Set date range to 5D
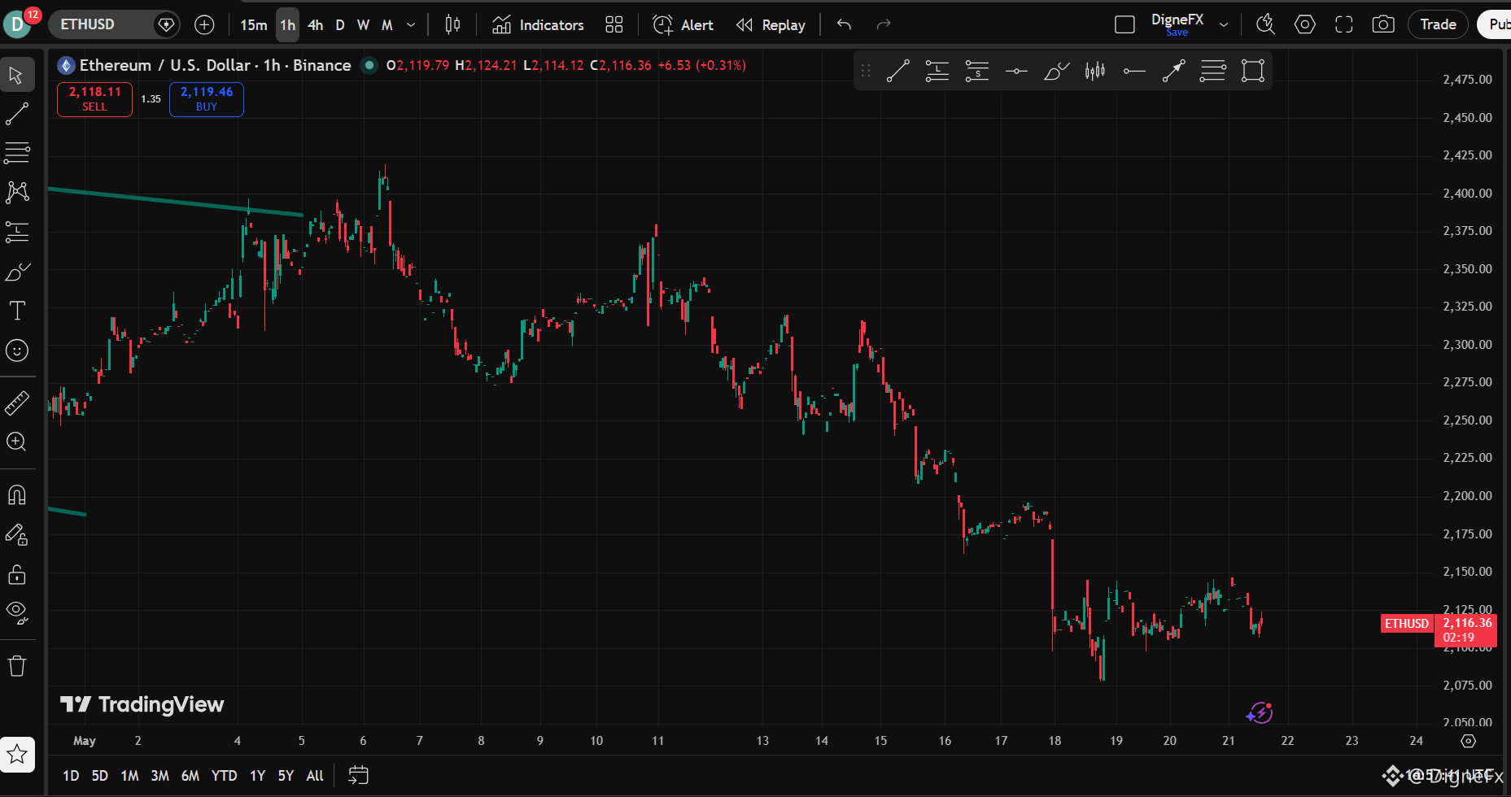 pos(99,776)
